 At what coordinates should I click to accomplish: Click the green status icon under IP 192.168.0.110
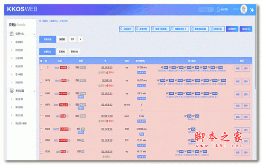point(103,157)
